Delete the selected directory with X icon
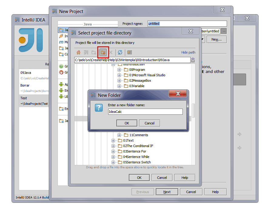The height and width of the screenshot is (207, 267). pos(111,52)
